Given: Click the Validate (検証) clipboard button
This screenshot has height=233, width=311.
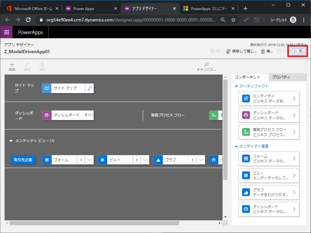Looking at the screenshot, I should [267, 52].
